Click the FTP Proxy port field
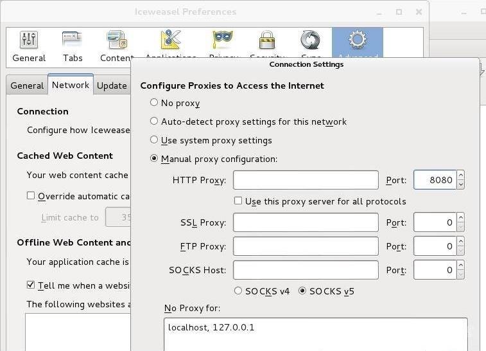This screenshot has width=486, height=351. [435, 246]
